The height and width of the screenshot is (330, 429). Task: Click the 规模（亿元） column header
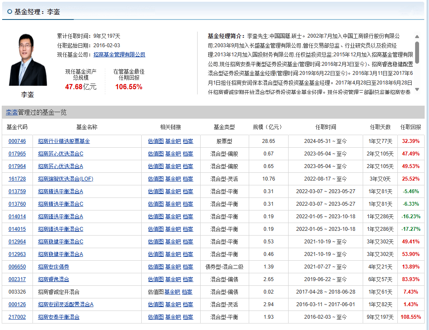(267, 127)
